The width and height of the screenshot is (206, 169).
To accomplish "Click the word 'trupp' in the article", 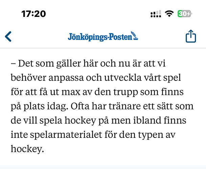I will click(125, 92).
